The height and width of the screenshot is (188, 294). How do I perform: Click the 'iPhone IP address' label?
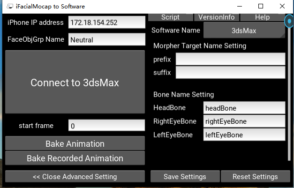tap(36, 23)
